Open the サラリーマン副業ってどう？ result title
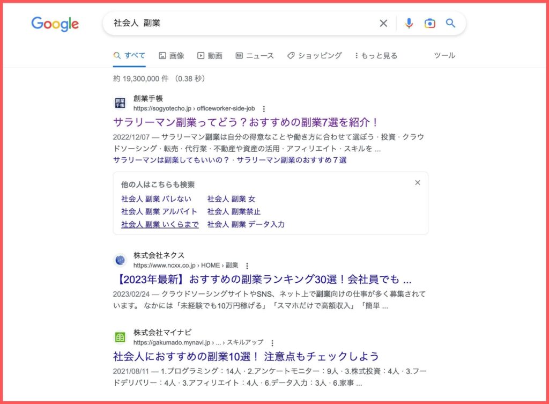 click(246, 122)
